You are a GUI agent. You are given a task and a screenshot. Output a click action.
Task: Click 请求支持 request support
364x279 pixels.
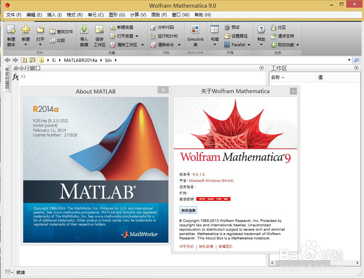tap(282, 36)
